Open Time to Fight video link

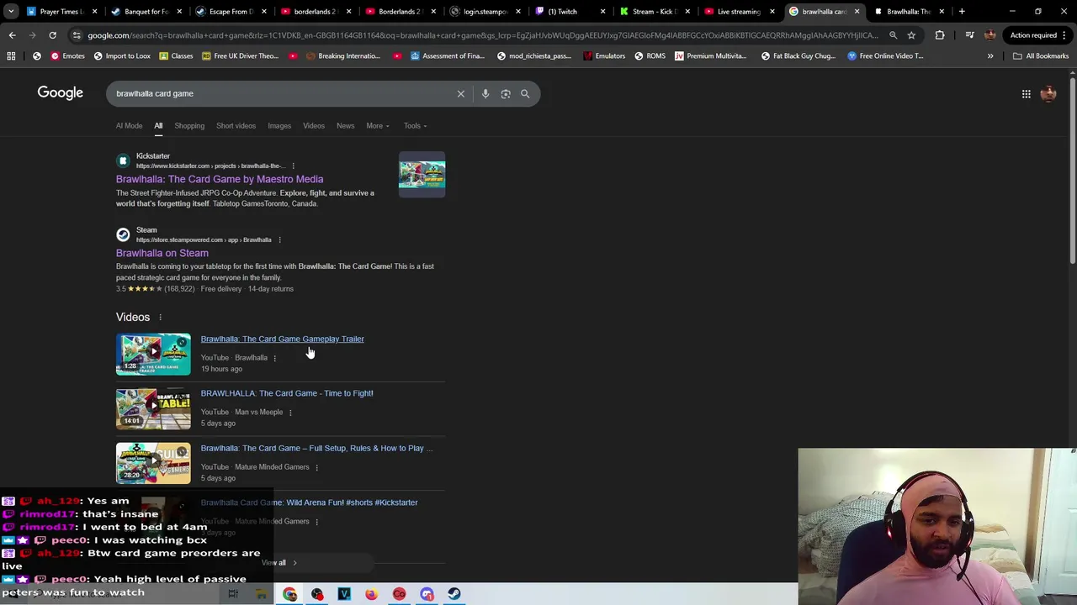[287, 393]
